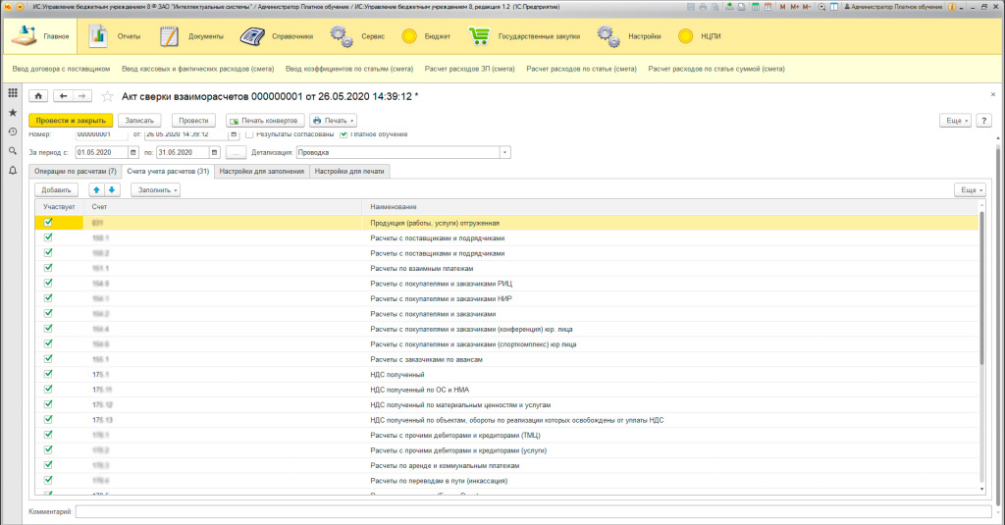Add document to favorites with star icon
Image resolution: width=1005 pixels, height=525 pixels.
(107, 96)
